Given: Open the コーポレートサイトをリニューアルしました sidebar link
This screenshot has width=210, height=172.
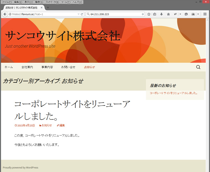Looking at the screenshot, I should pos(173,93).
